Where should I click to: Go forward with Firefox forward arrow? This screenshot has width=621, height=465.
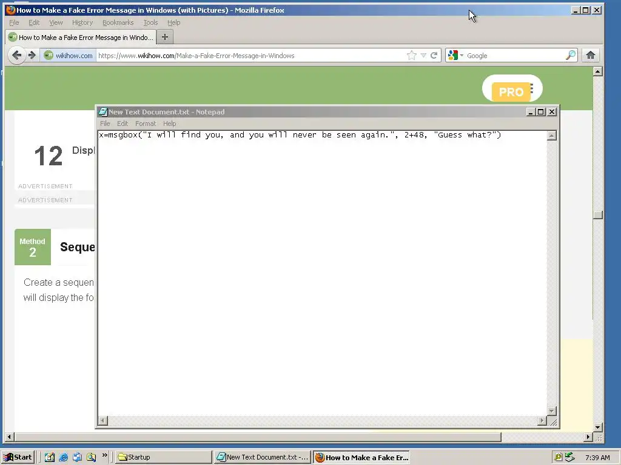click(32, 55)
